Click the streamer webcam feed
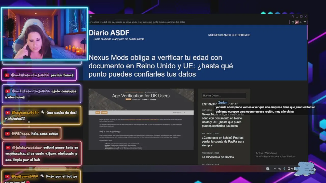 tap(45, 34)
